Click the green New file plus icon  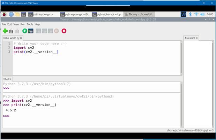click(5, 31)
